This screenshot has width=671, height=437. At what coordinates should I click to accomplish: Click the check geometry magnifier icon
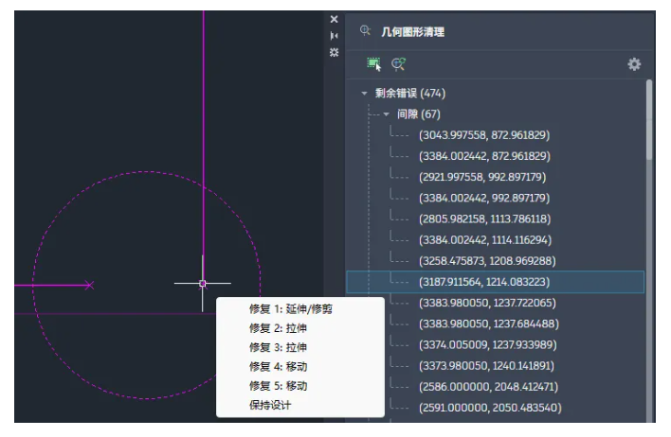[x=399, y=64]
